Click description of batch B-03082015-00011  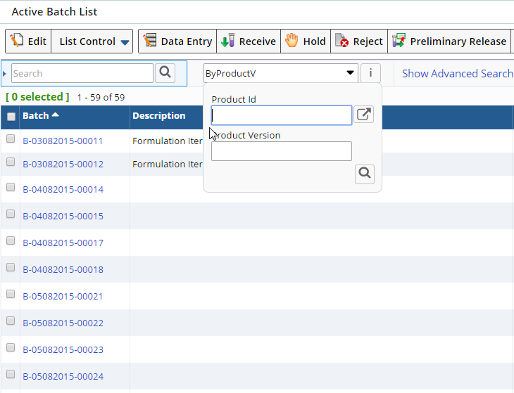[168, 141]
